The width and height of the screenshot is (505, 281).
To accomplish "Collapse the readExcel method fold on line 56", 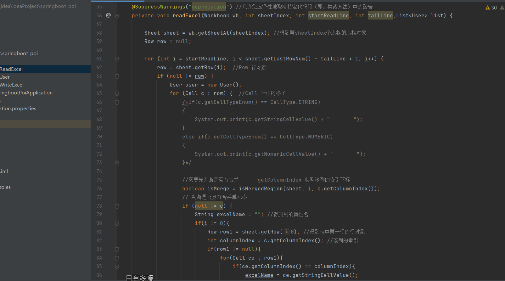I will click(117, 16).
